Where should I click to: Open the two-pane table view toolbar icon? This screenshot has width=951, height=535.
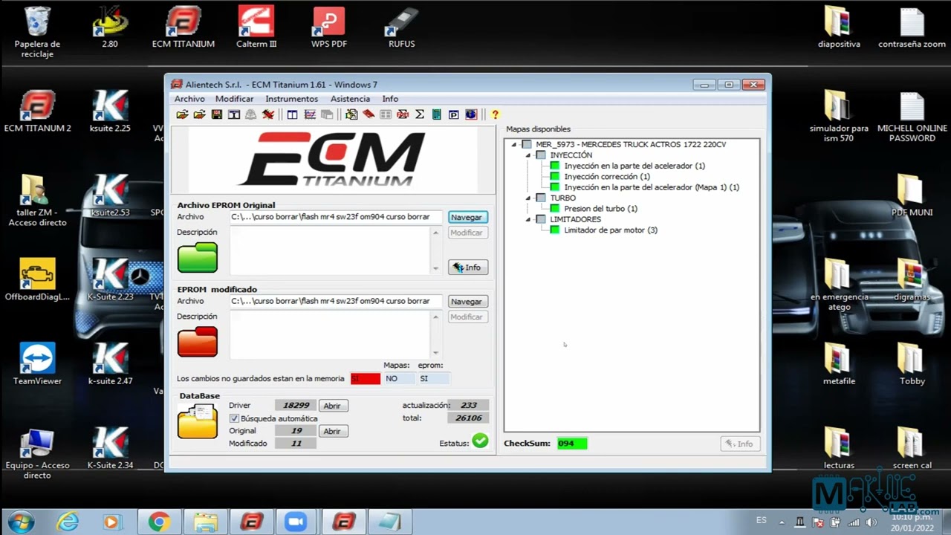(x=292, y=114)
